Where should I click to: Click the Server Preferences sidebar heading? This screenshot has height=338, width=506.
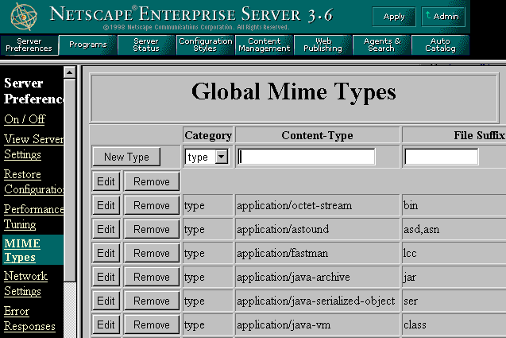(x=33, y=91)
